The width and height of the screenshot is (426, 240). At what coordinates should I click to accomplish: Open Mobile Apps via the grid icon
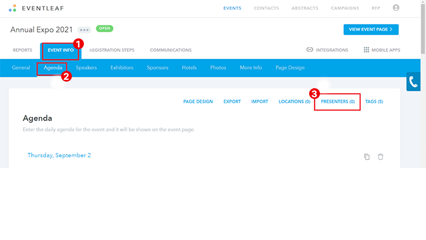point(366,50)
